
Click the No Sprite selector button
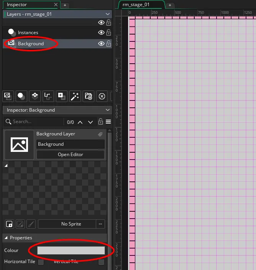67,224
